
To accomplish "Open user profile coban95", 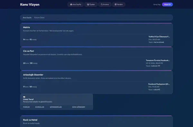I will tap(157, 90).
